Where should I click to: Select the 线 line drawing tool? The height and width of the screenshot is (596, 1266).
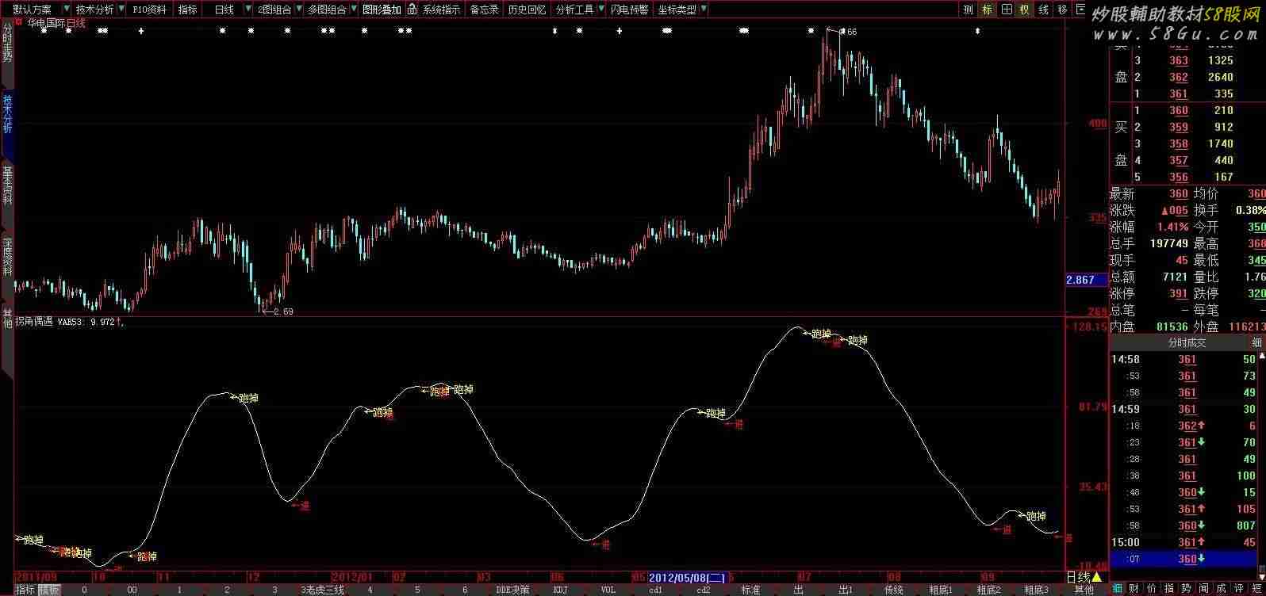click(x=1044, y=10)
